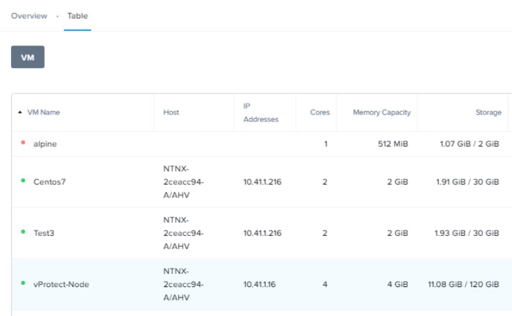Click the IP Addresses column header

[260, 112]
